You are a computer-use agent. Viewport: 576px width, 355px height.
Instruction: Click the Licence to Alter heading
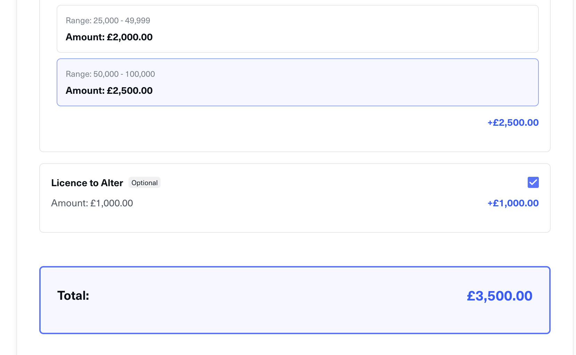tap(87, 183)
